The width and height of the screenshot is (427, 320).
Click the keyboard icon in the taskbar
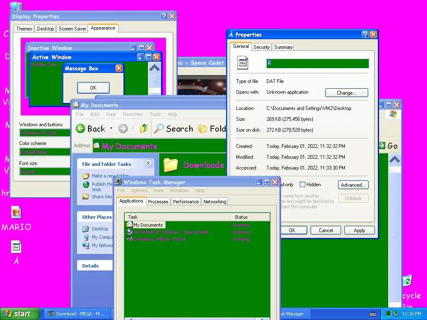point(373,314)
